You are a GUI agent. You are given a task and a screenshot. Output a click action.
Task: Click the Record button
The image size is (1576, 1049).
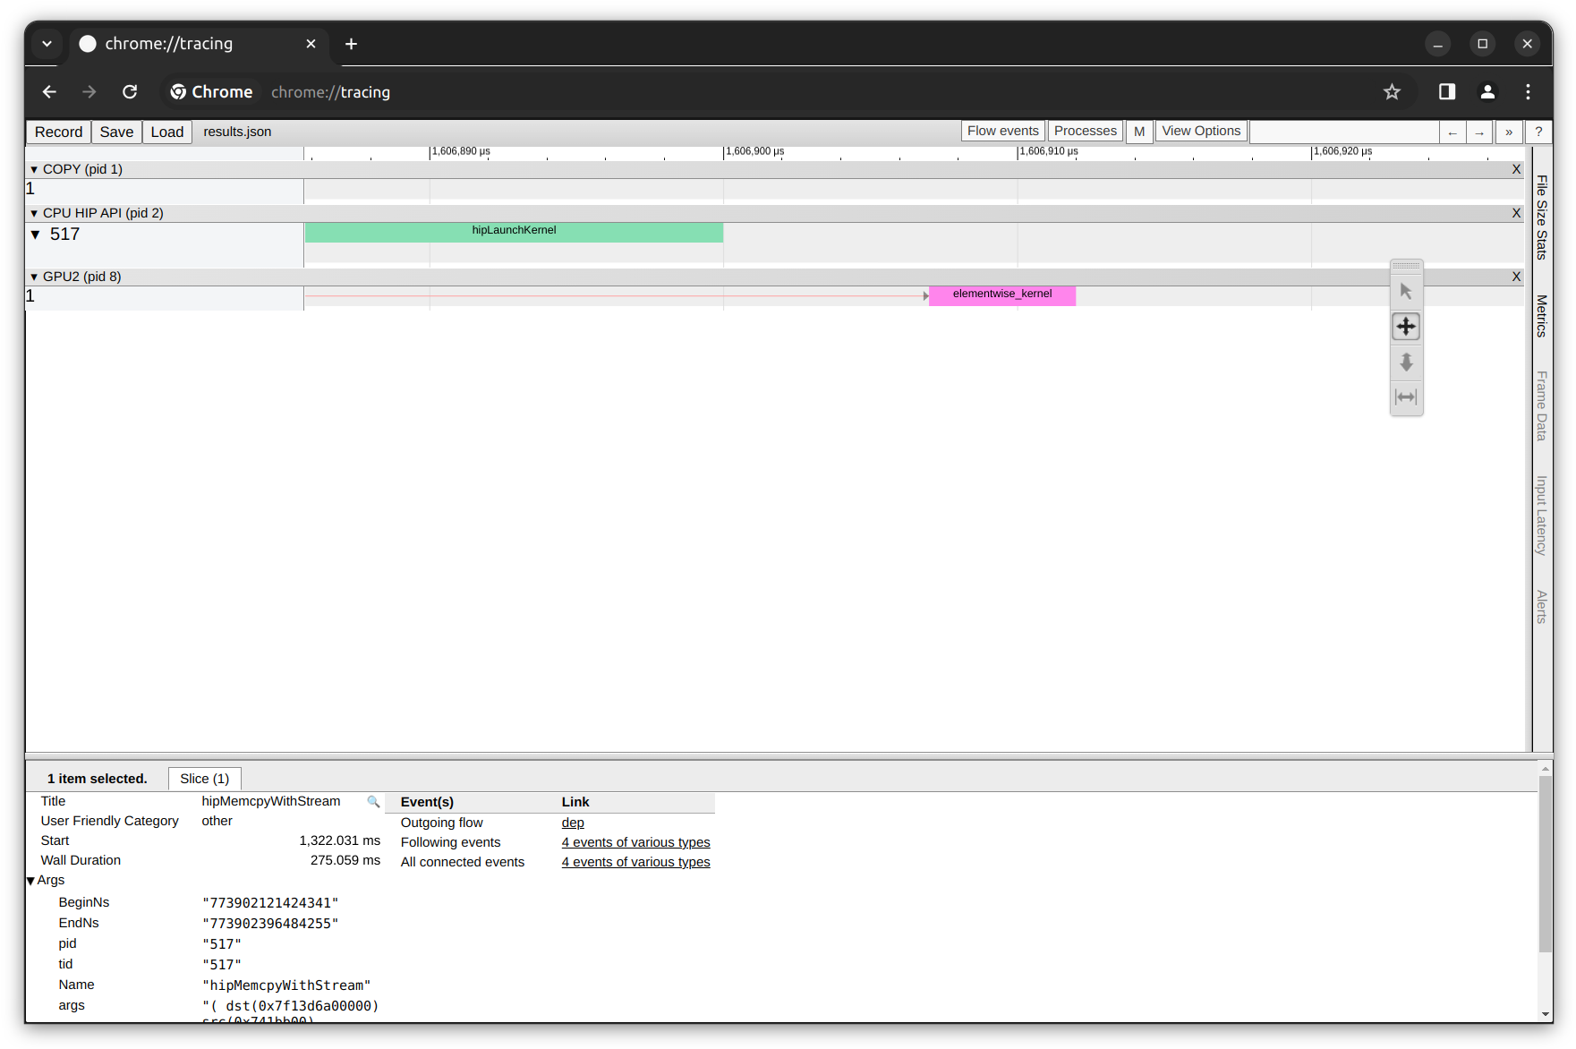tap(57, 132)
